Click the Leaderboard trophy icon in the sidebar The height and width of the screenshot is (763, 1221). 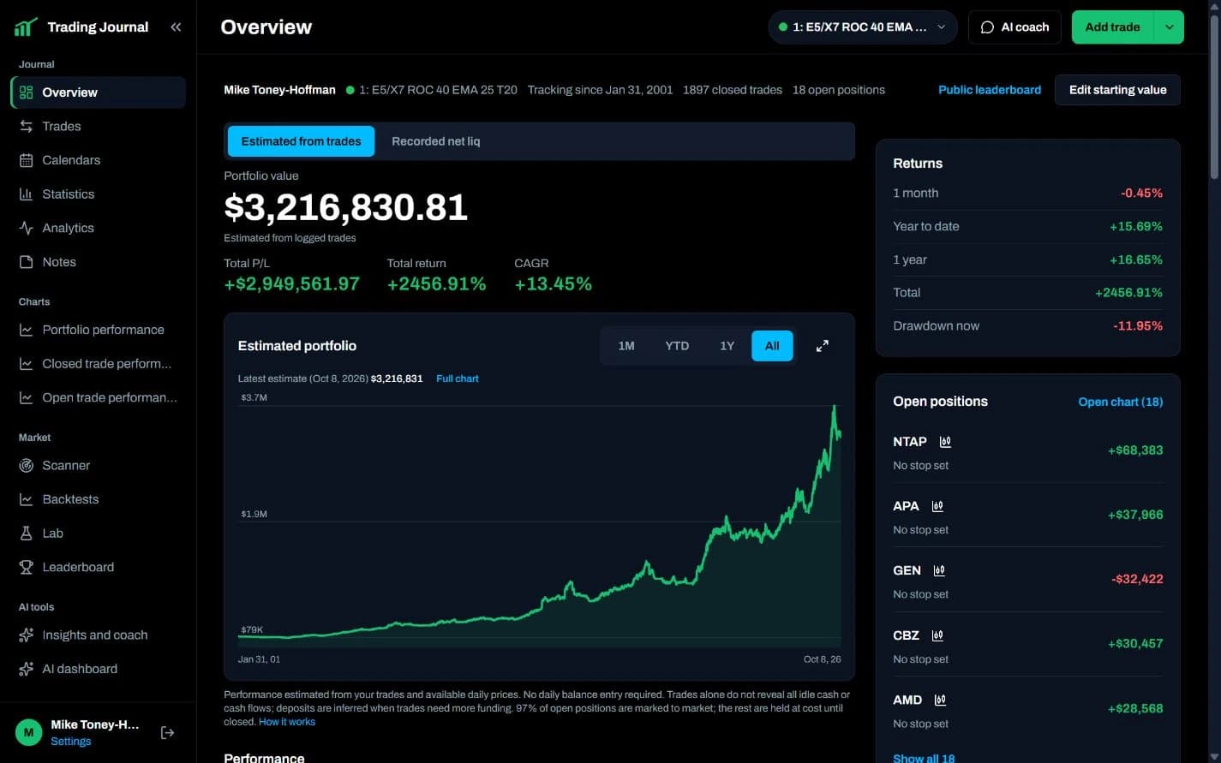click(27, 567)
